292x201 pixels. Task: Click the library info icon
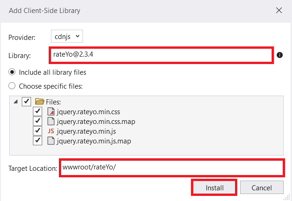click(x=279, y=55)
